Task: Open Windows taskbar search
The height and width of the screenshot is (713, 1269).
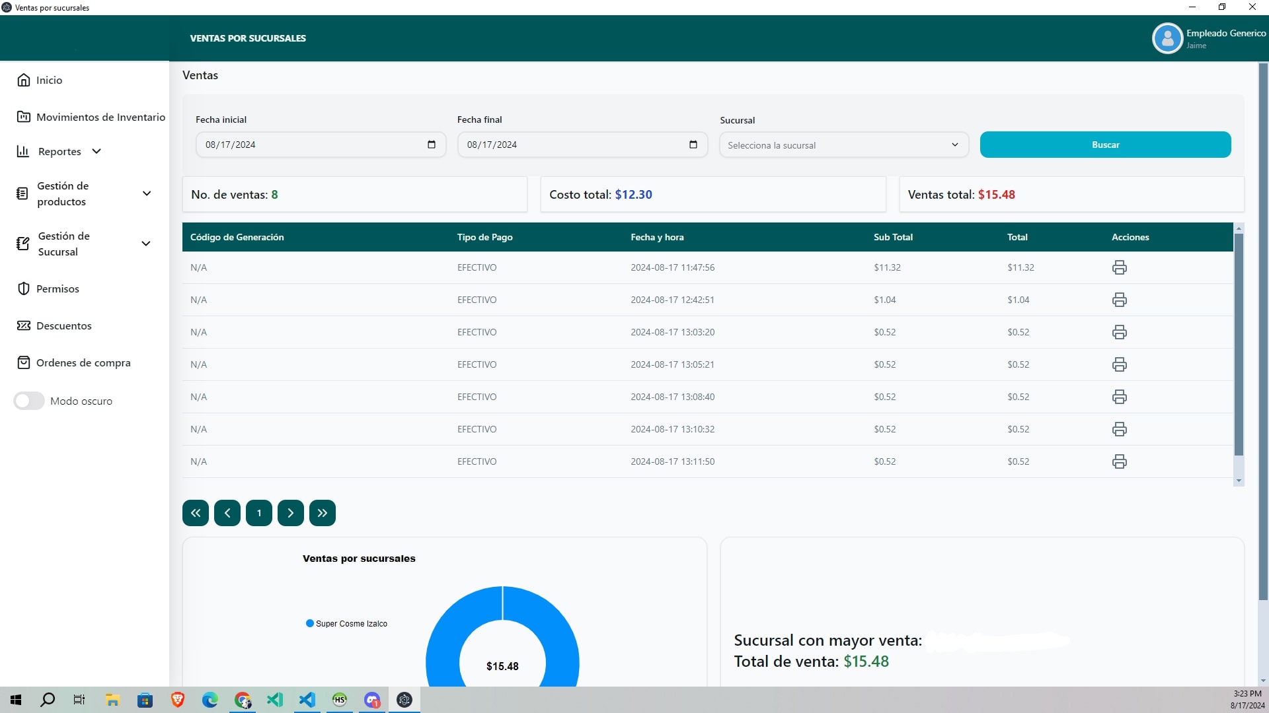Action: click(x=48, y=700)
